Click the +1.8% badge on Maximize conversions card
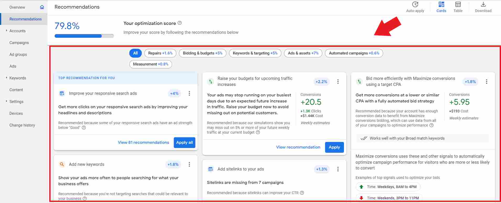This screenshot has height=203, width=501. point(470,82)
